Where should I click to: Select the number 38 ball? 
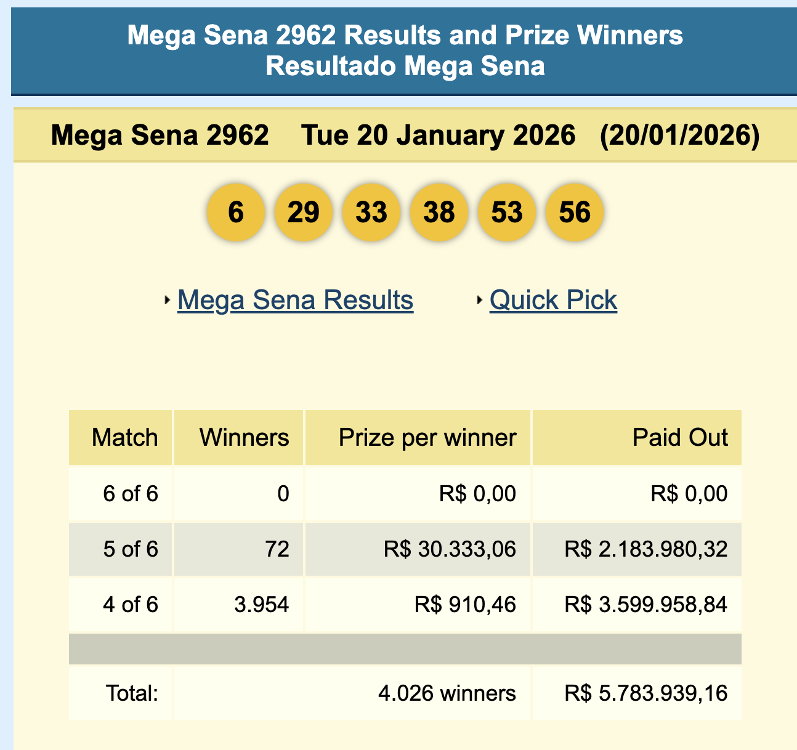(x=439, y=212)
